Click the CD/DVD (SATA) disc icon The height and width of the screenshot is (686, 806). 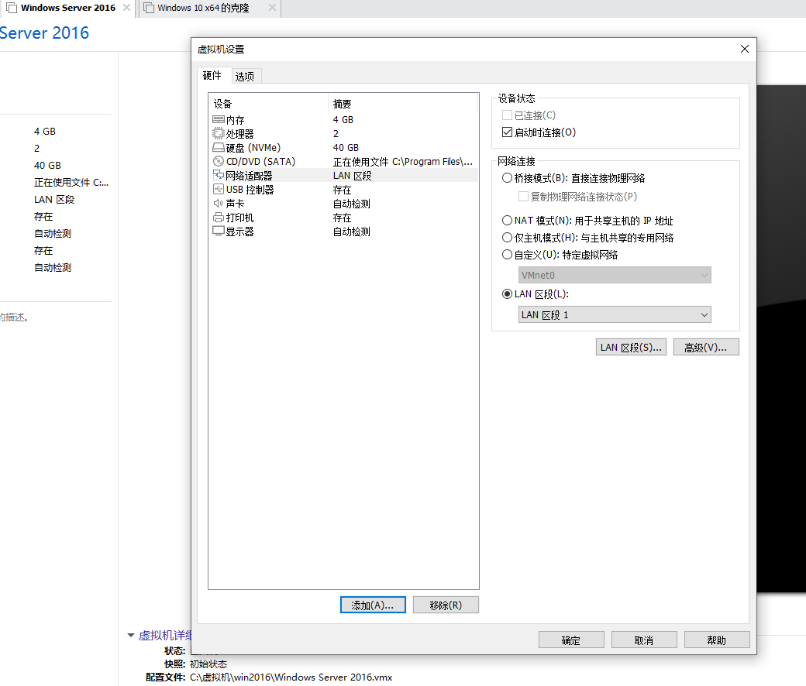click(x=218, y=162)
